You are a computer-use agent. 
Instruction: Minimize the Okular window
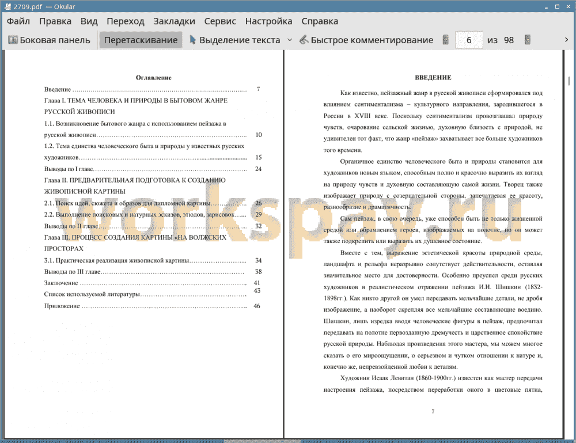546,7
